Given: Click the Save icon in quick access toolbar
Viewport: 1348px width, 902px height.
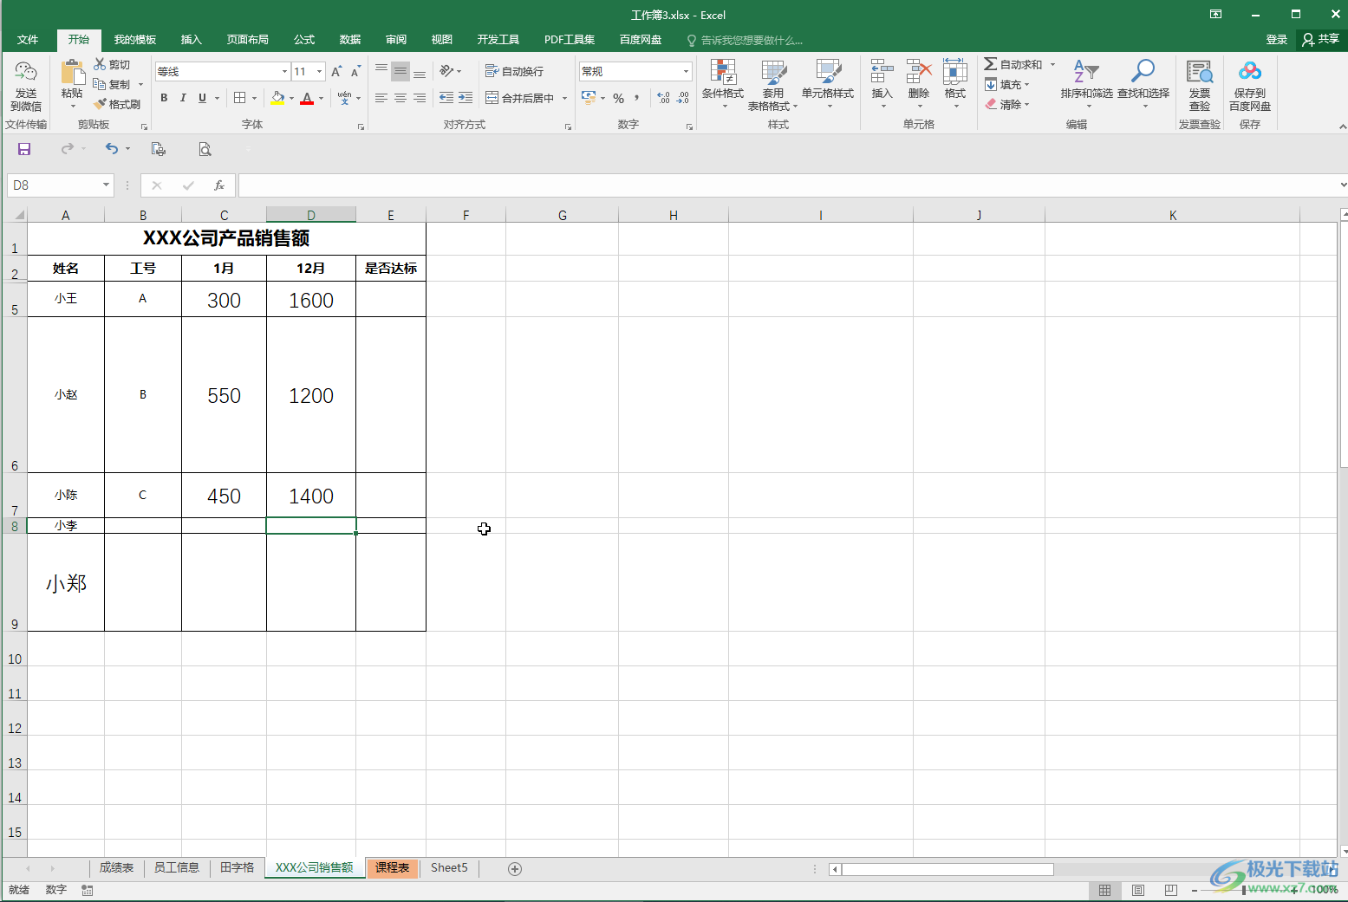Looking at the screenshot, I should point(24,149).
